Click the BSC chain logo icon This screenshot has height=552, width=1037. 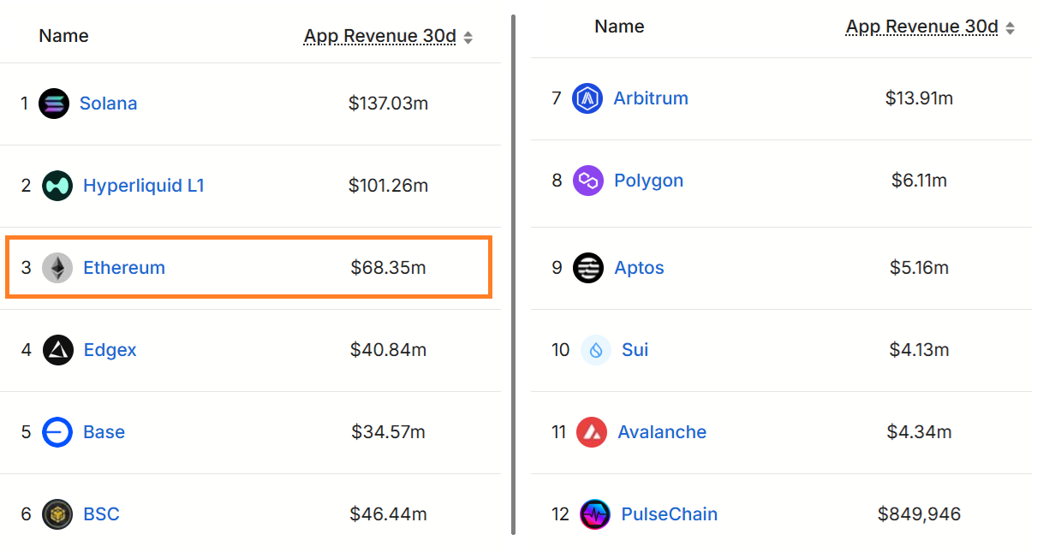(57, 514)
